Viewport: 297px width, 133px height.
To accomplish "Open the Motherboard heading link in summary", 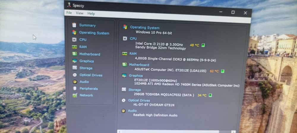I will click(x=139, y=65).
